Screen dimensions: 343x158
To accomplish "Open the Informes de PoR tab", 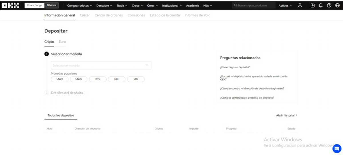I will click(x=197, y=15).
